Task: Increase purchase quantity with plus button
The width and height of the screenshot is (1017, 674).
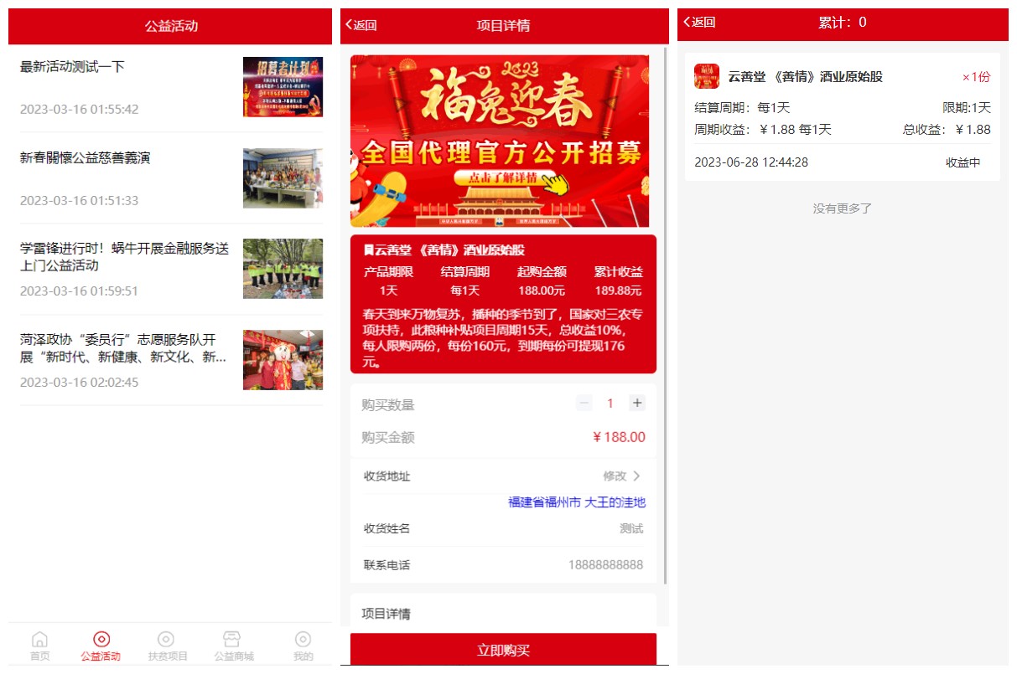Action: [637, 404]
